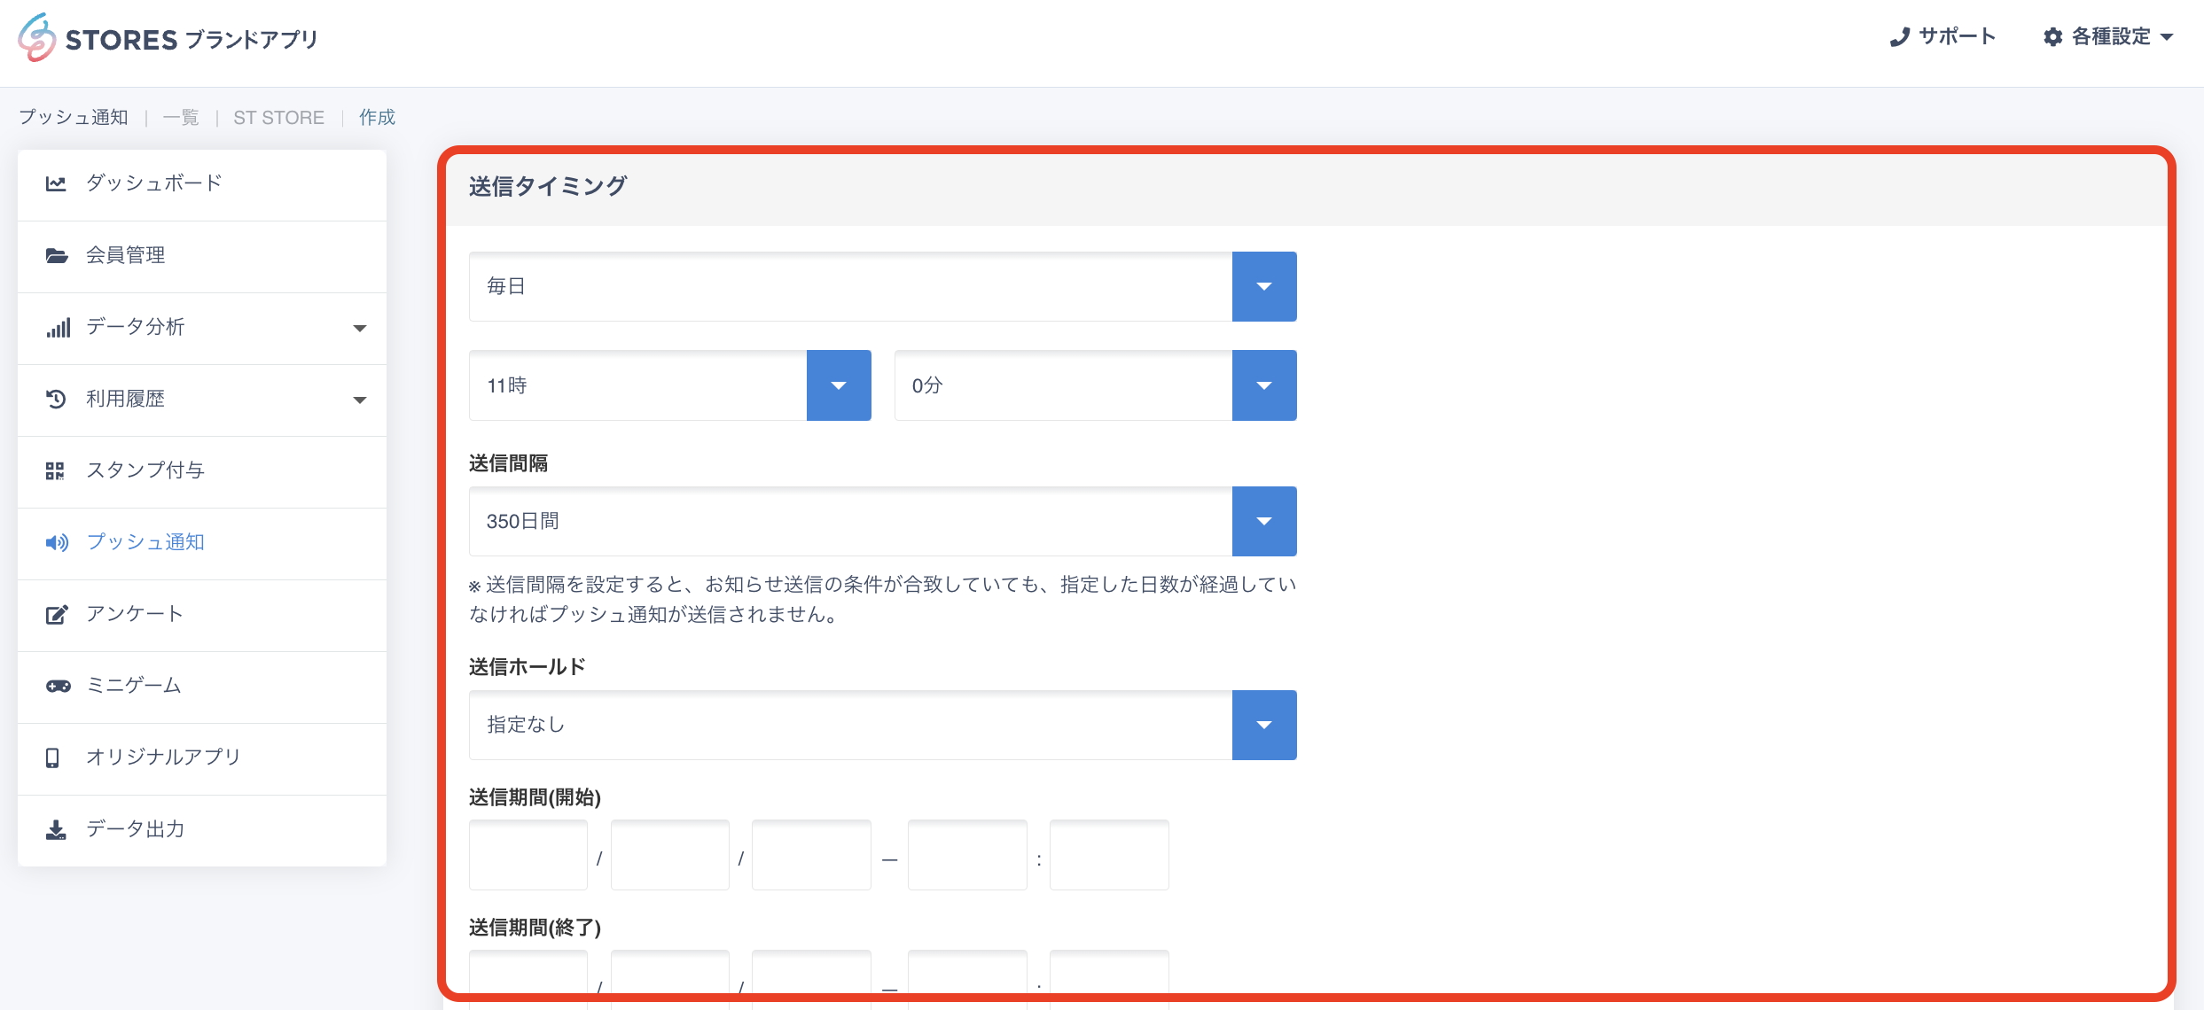
Task: Open the 0分 minute dropdown
Action: (1263, 385)
